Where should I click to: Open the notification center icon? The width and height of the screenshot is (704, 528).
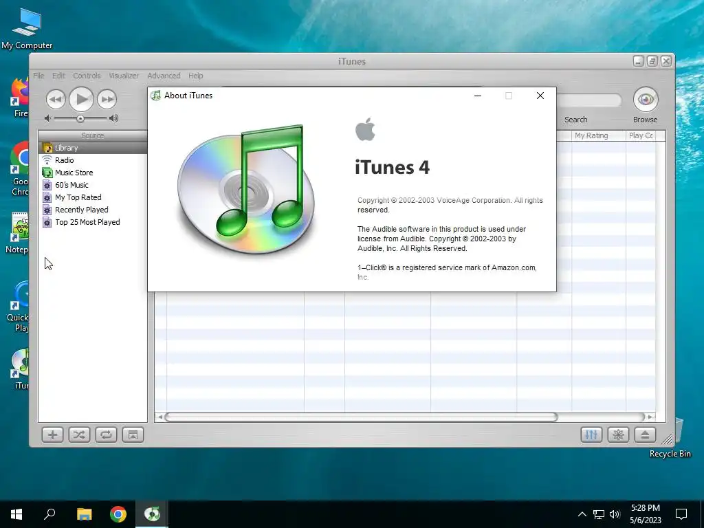681,514
